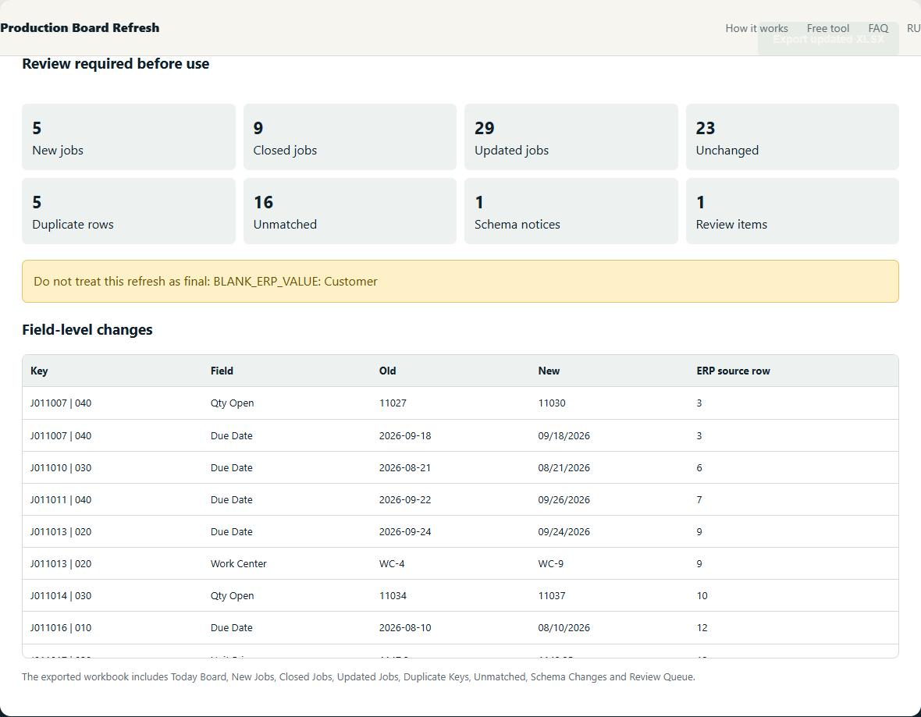Click the Old column header

[388, 371]
